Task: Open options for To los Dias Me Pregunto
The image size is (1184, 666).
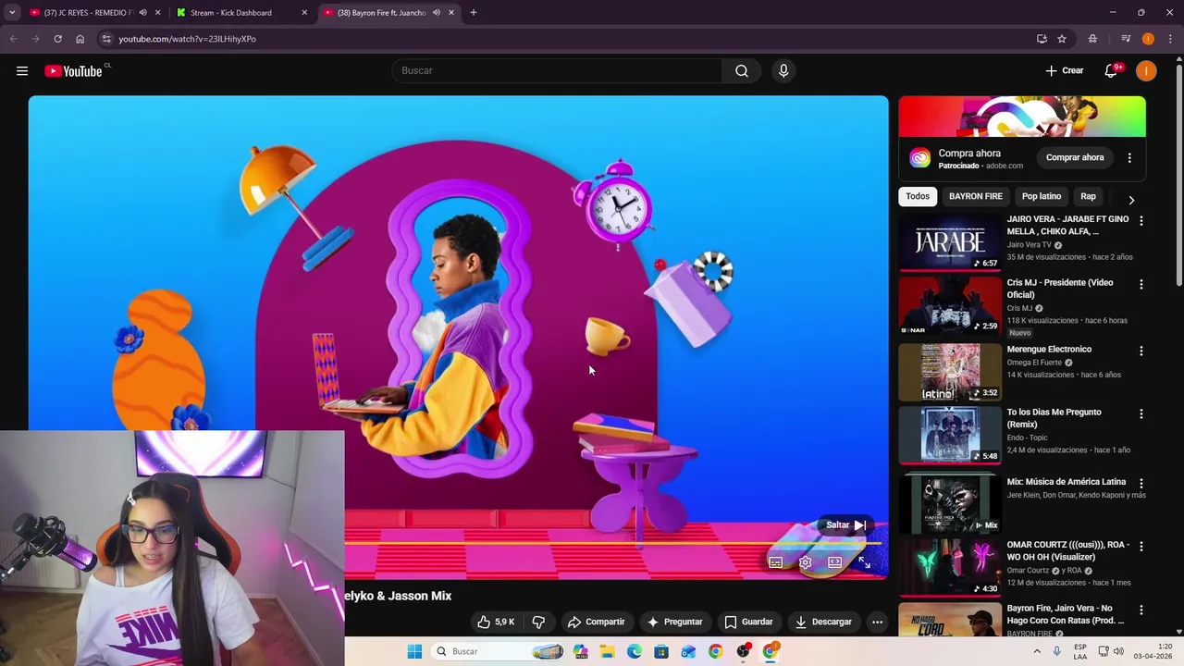Action: 1141,414
